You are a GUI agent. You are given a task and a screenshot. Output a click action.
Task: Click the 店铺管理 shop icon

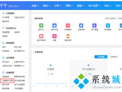pyautogui.click(x=3, y=73)
